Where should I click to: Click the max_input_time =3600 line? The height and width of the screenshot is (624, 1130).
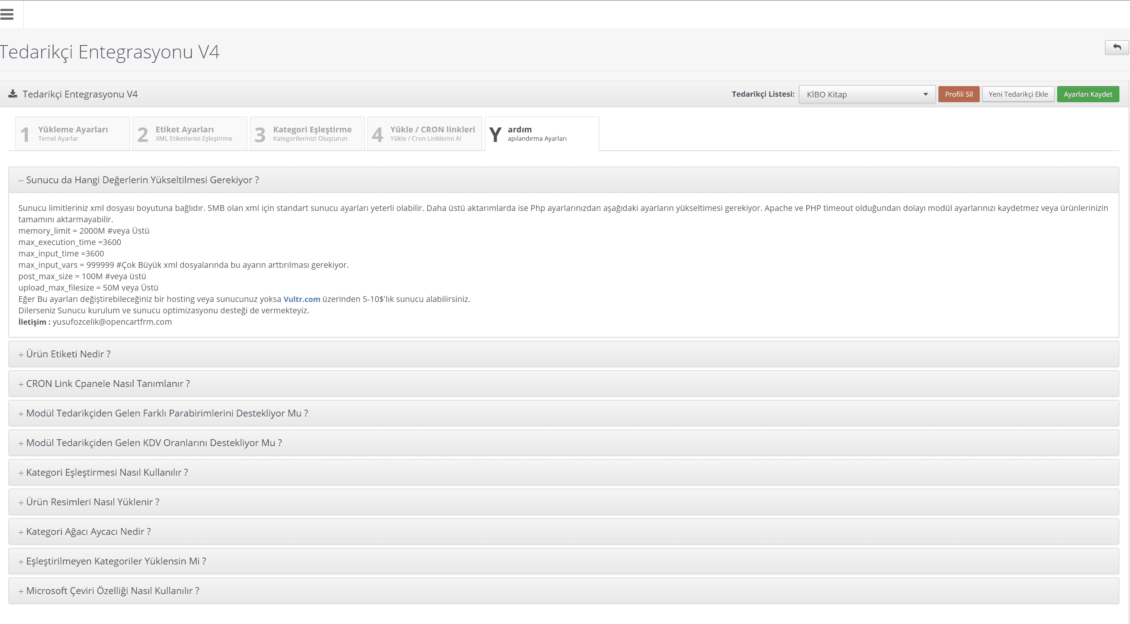click(61, 253)
